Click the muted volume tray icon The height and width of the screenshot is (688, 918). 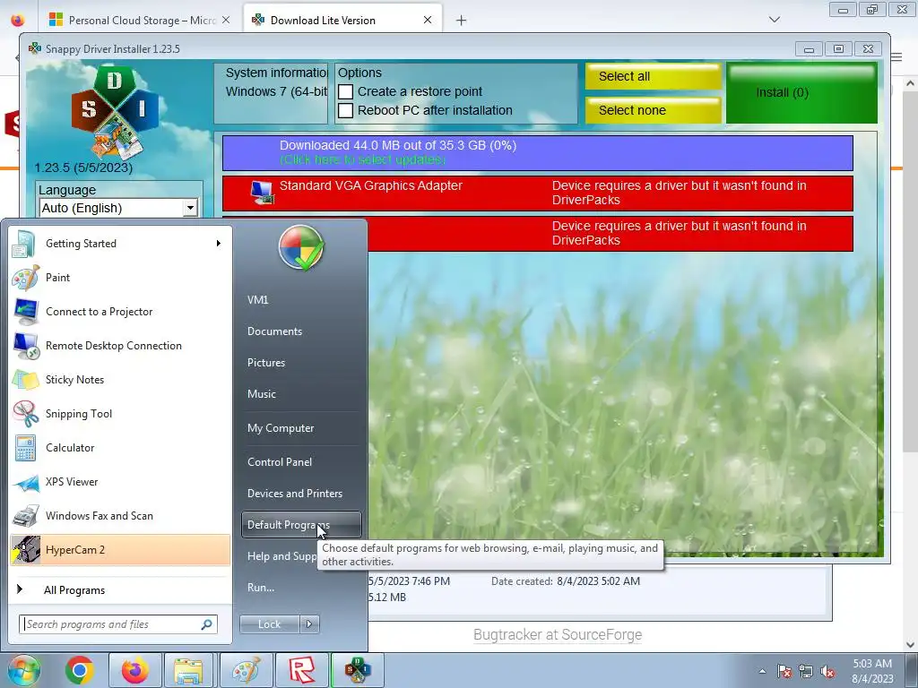[x=827, y=671]
